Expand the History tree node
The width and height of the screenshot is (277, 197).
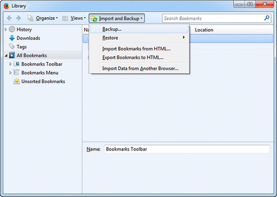coord(6,29)
